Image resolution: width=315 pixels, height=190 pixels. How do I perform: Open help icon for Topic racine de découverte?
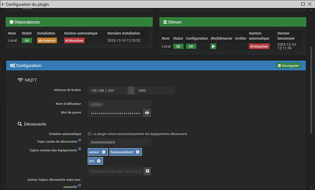(x=79, y=140)
